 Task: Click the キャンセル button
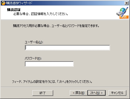117,93
